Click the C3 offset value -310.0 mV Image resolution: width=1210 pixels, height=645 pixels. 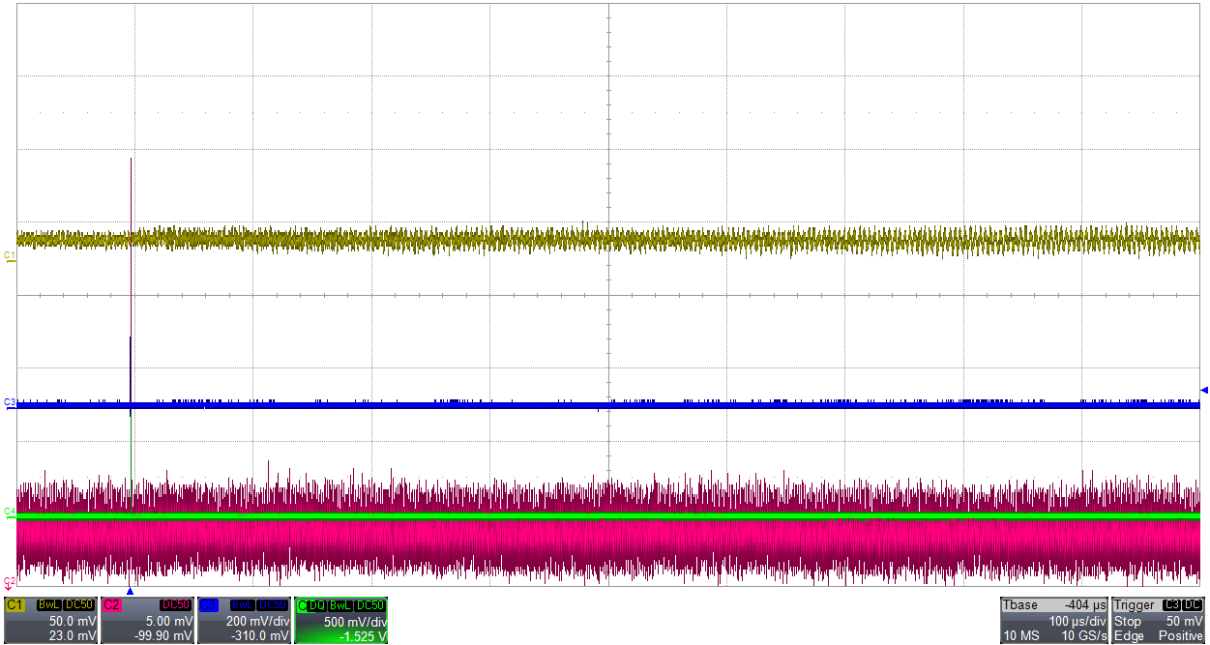(260, 635)
